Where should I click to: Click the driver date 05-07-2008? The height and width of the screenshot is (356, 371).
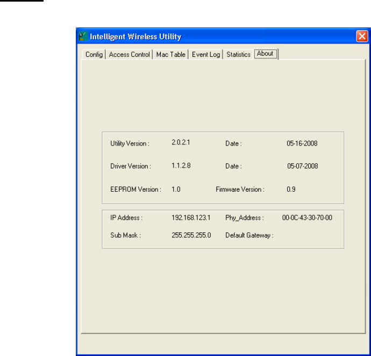[x=302, y=166]
